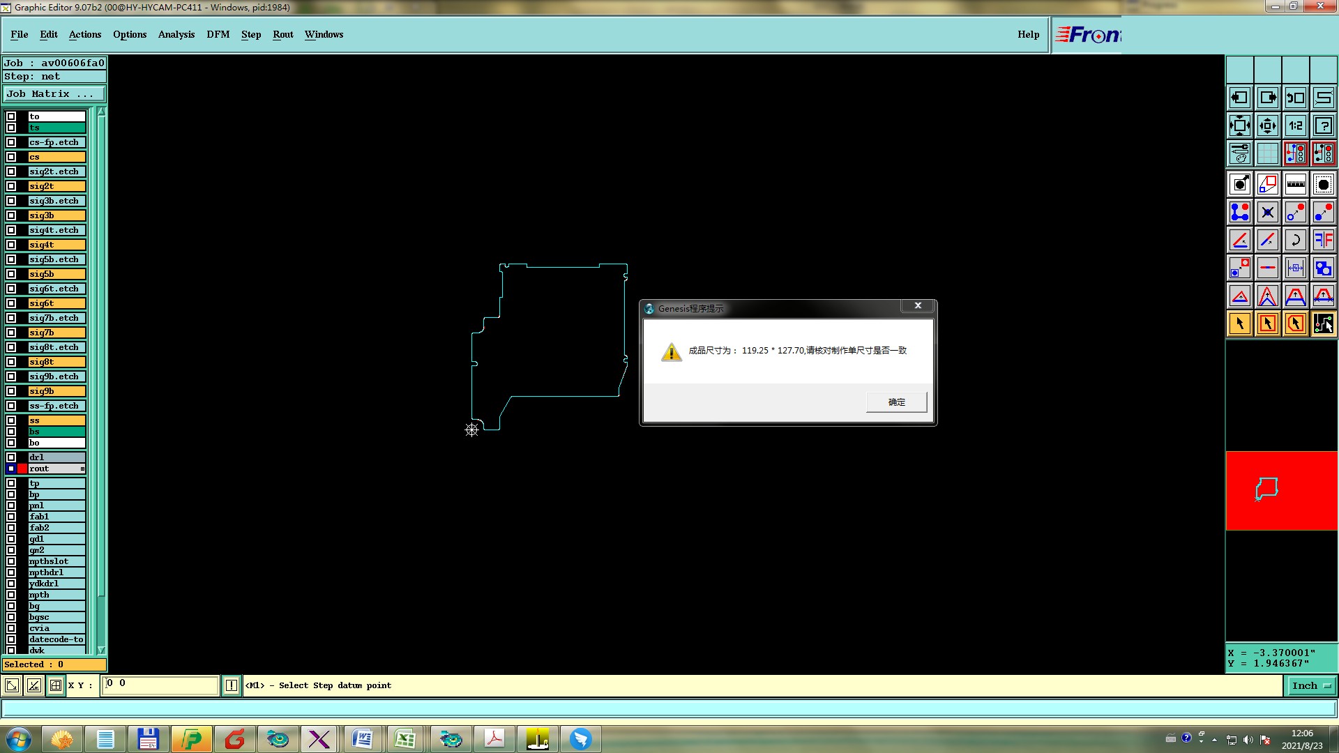Toggle the checkbox for layer drl

[11, 457]
